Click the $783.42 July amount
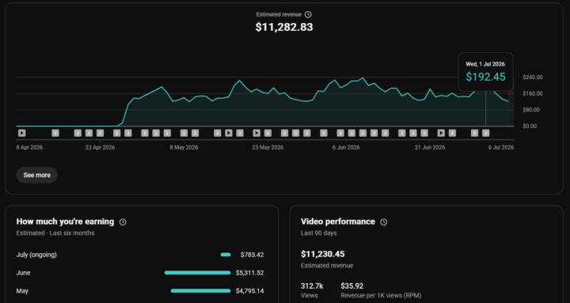 252,255
